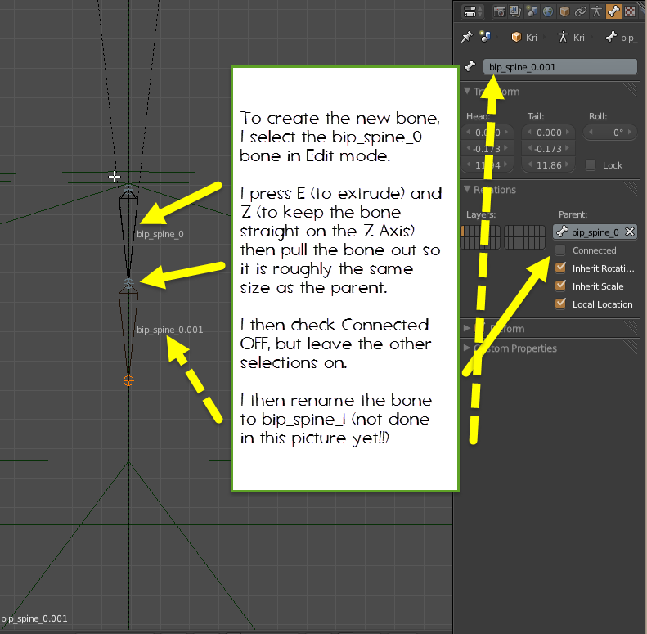
Task: Collapse the Transform panel triangle
Action: pyautogui.click(x=467, y=91)
